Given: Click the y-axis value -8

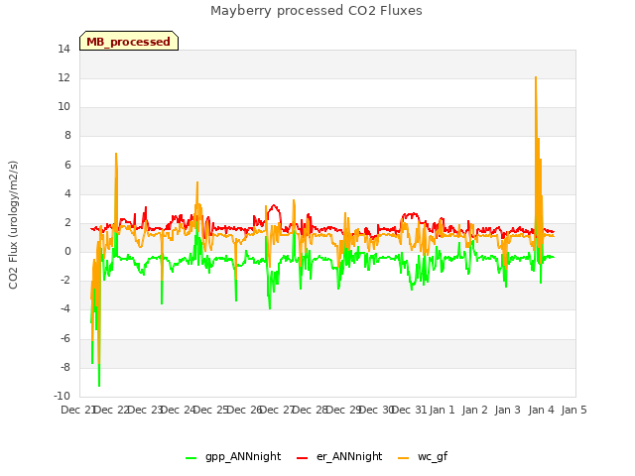Looking at the screenshot, I should click(x=65, y=368).
